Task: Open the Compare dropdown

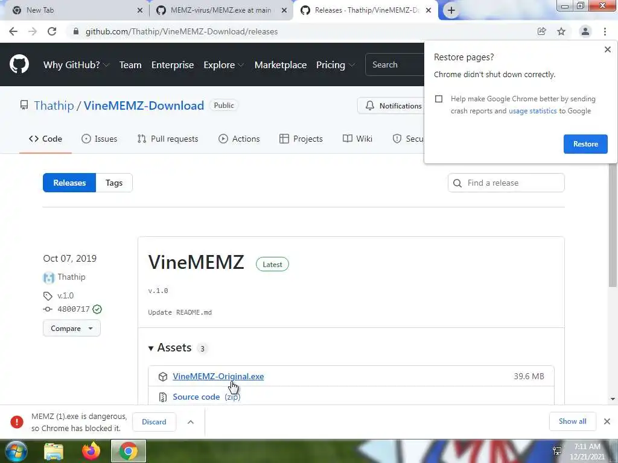Action: click(72, 329)
